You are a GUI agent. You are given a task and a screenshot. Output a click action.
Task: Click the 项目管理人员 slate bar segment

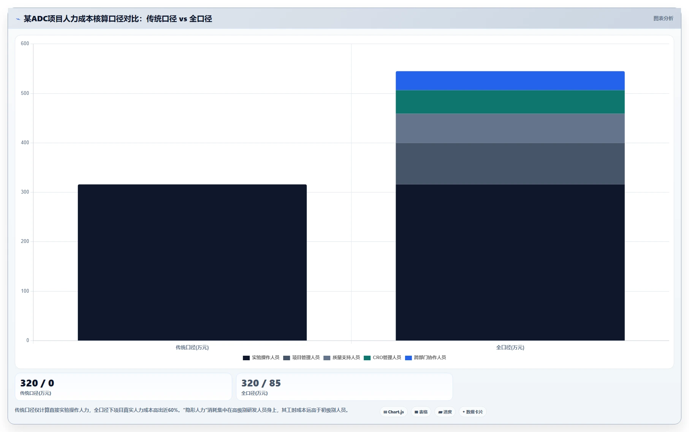(510, 164)
